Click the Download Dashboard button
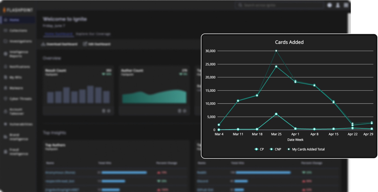Image resolution: width=378 pixels, height=192 pixels. pos(59,44)
